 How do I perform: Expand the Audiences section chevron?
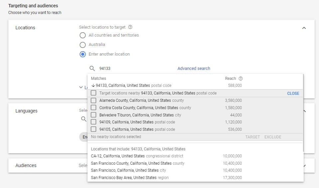305,166
